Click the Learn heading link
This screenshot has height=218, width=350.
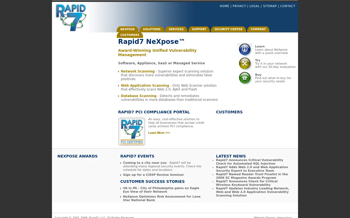click(260, 47)
